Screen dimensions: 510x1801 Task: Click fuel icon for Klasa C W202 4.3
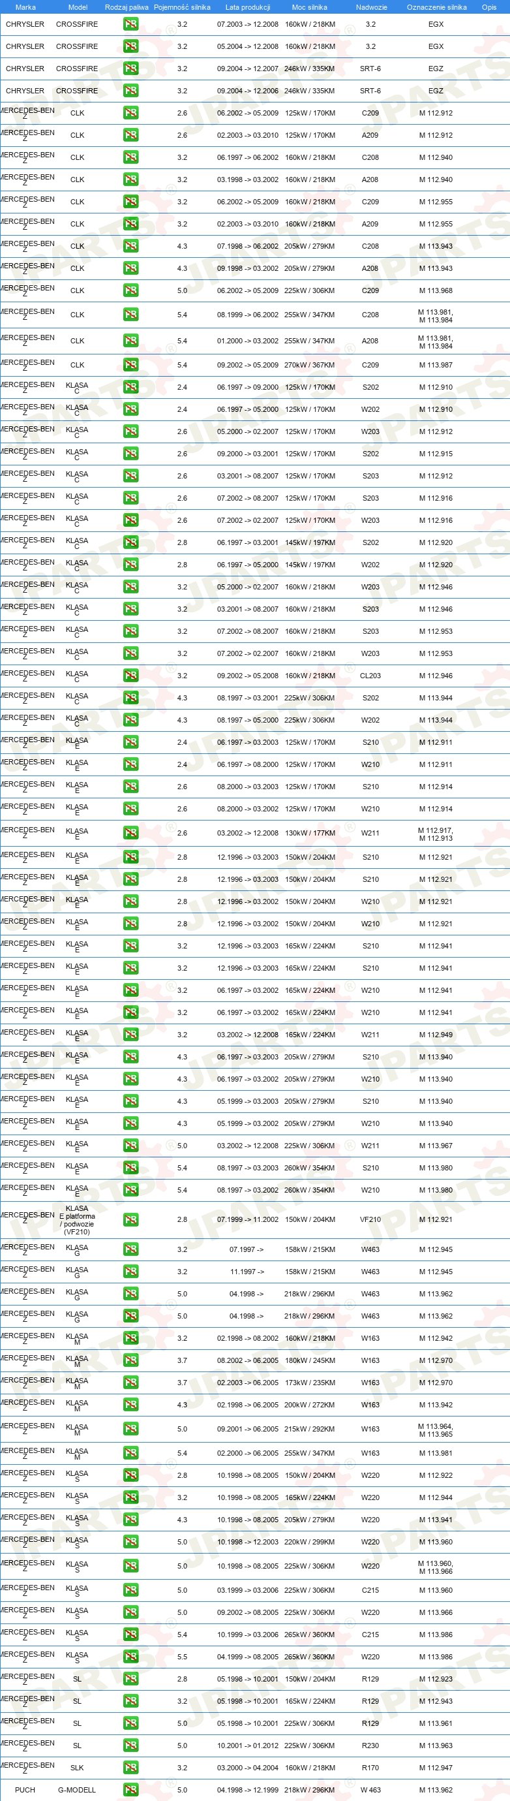coord(130,720)
